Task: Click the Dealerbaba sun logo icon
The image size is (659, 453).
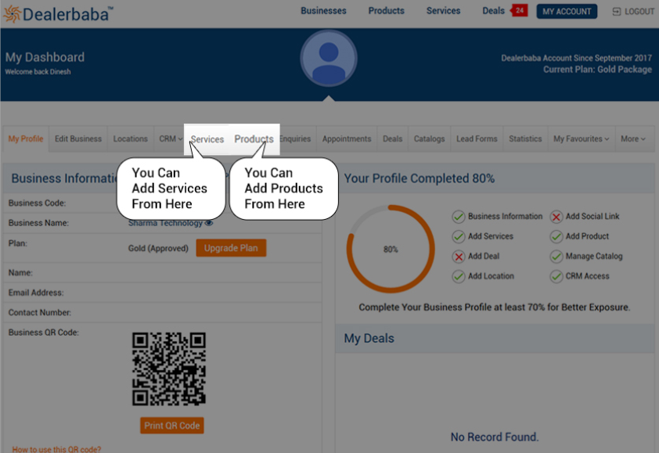Action: [13, 14]
